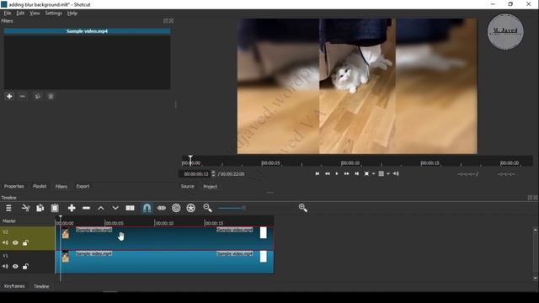This screenshot has width=539, height=303.
Task: Click the fast forward button
Action: coord(346,173)
